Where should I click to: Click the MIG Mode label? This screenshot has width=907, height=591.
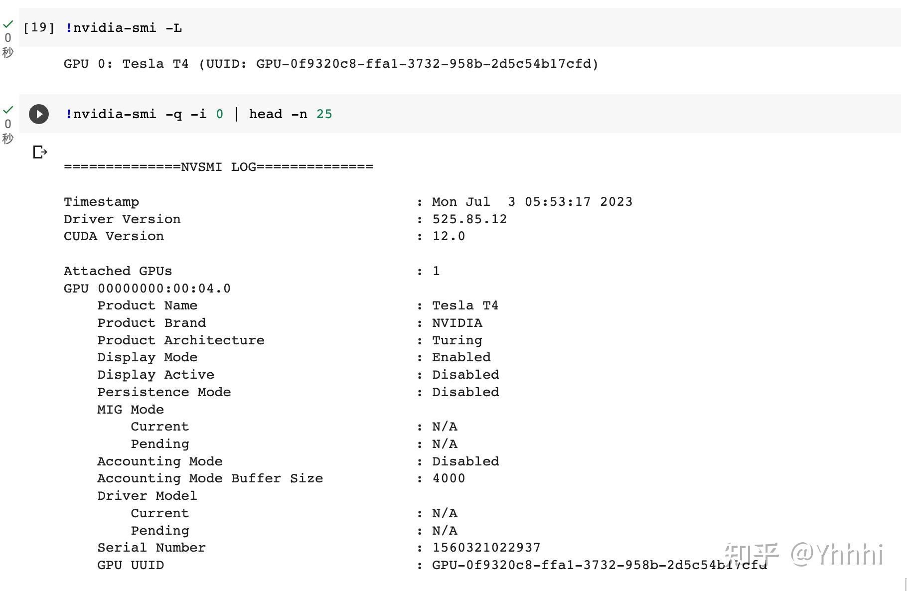coord(131,410)
